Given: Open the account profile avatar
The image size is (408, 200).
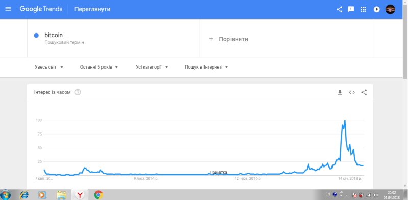Looking at the screenshot, I should [390, 9].
